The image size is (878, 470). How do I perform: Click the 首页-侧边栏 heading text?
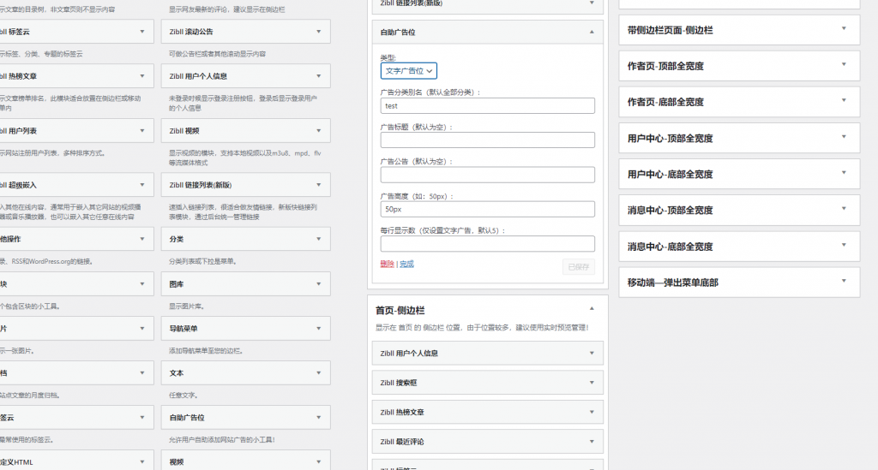(400, 311)
